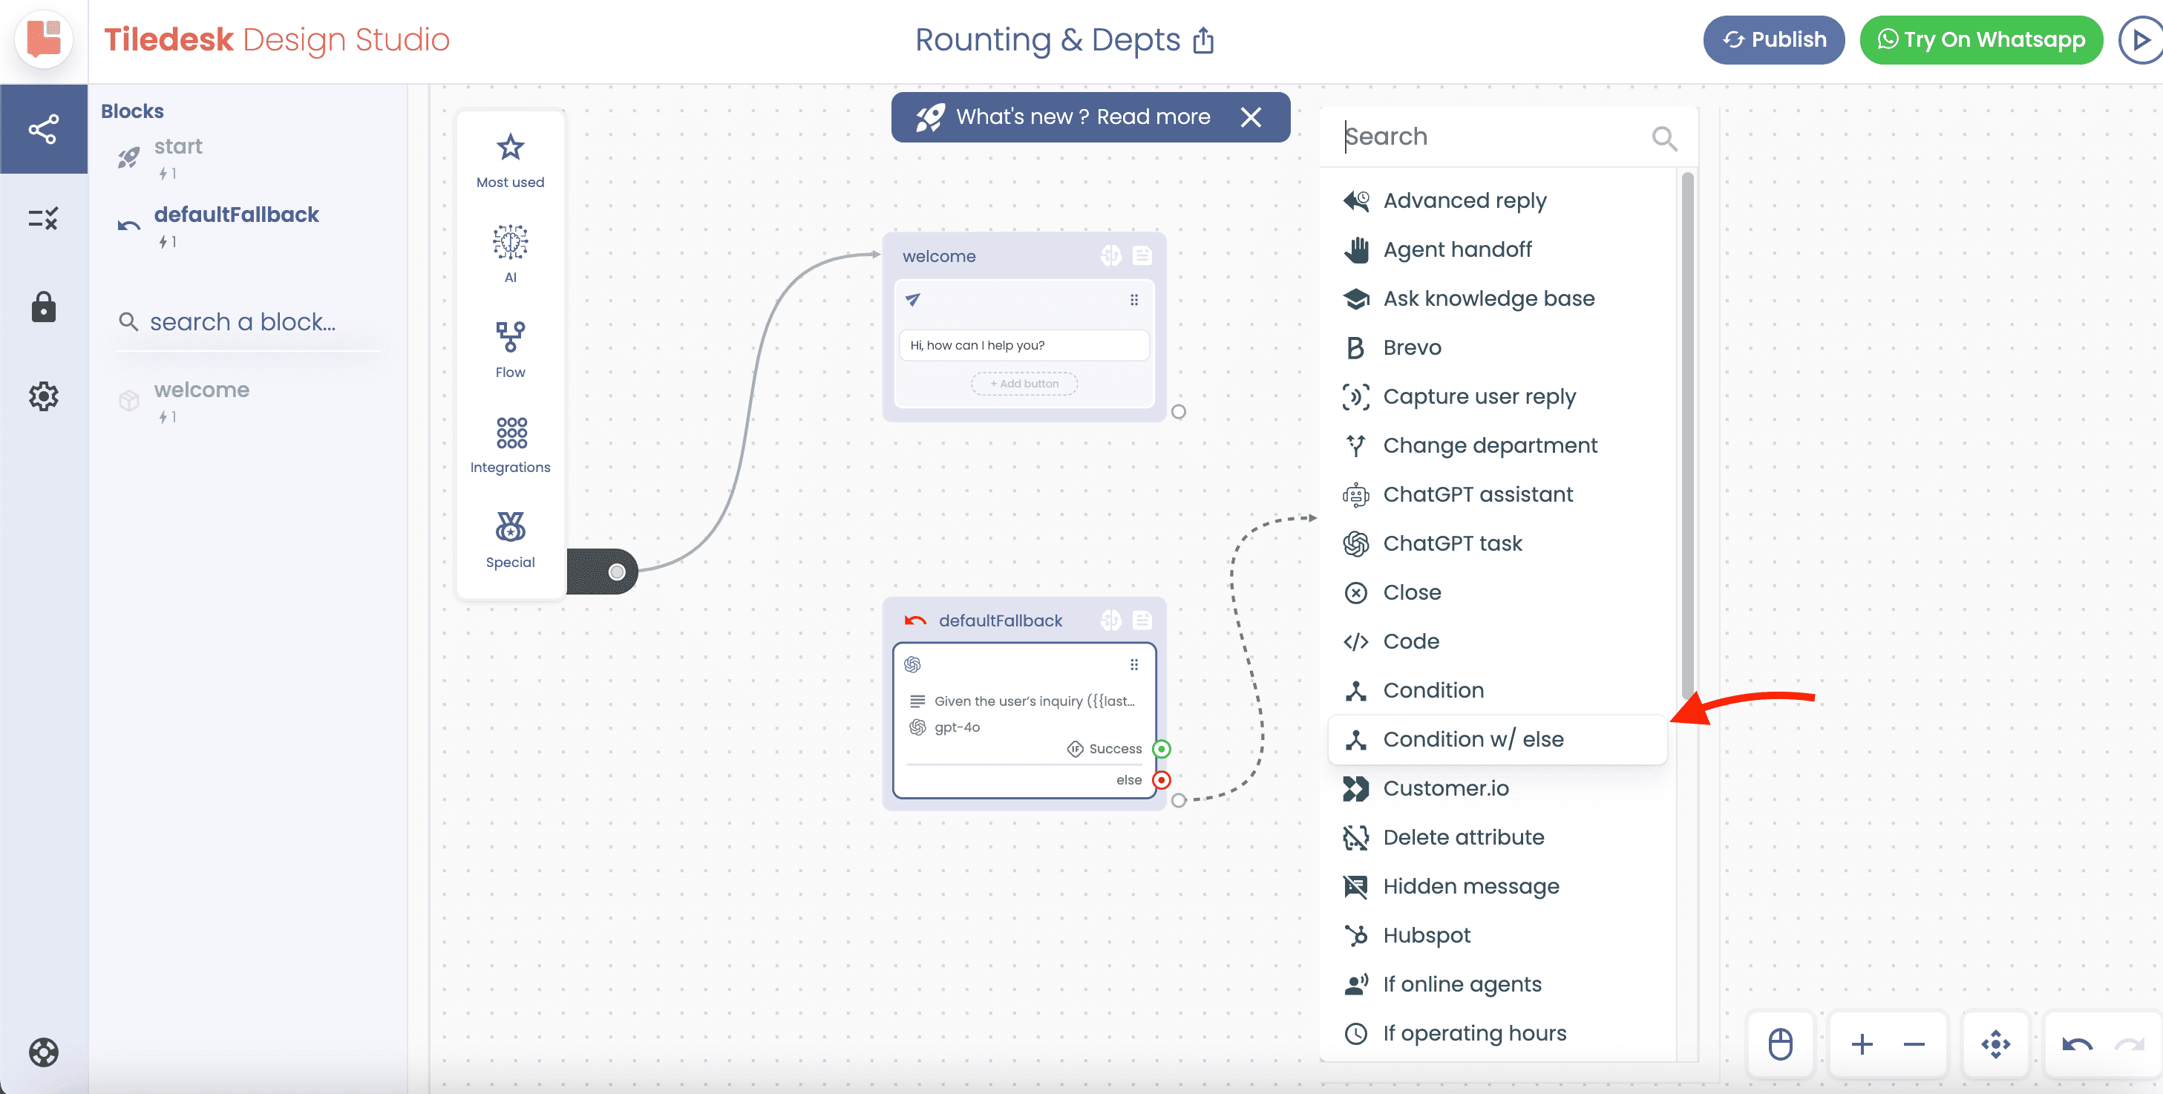Choose Ask knowledge base action
The image size is (2163, 1094).
(1497, 298)
